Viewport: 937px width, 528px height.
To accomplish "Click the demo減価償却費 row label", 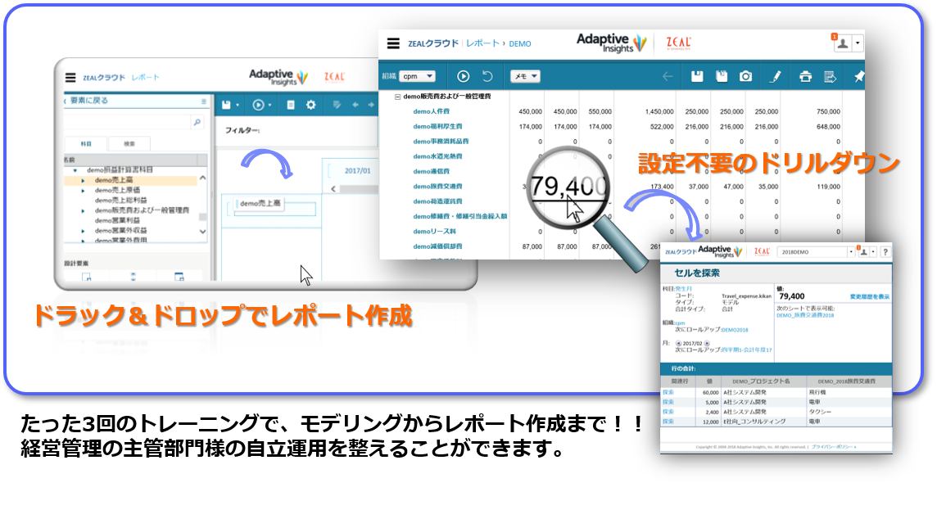I will coord(437,246).
